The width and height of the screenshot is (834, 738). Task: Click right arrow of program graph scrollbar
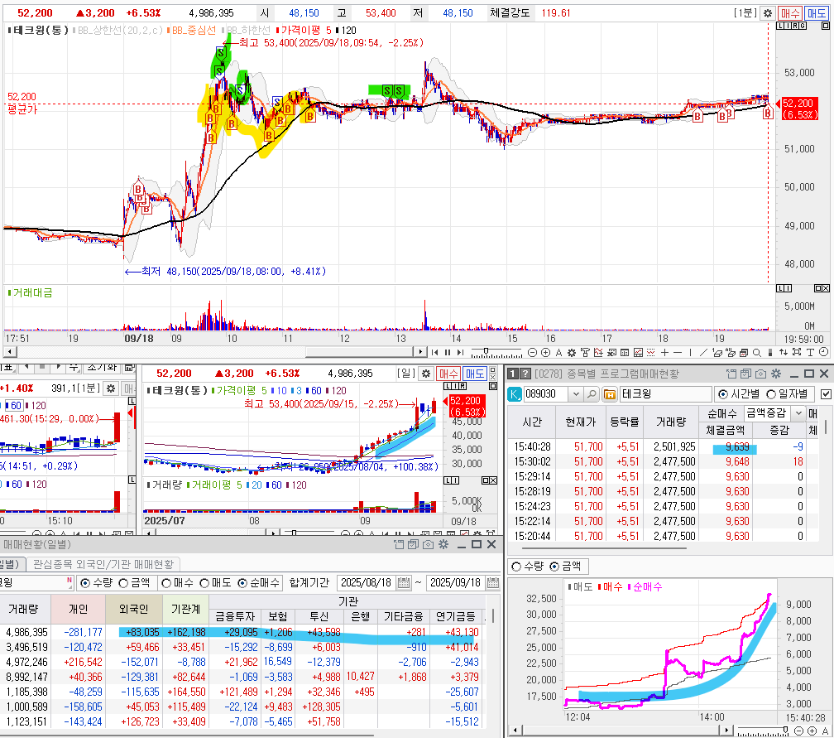[x=726, y=730]
